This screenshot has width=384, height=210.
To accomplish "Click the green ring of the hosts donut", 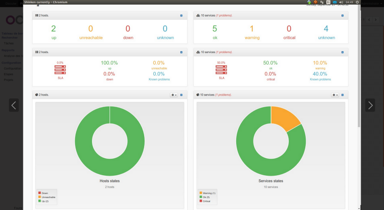I will coord(83,141).
